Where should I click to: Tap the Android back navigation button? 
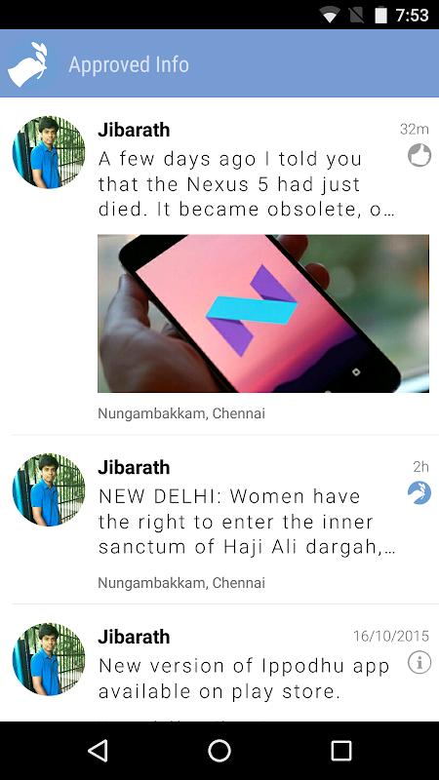coord(98,750)
